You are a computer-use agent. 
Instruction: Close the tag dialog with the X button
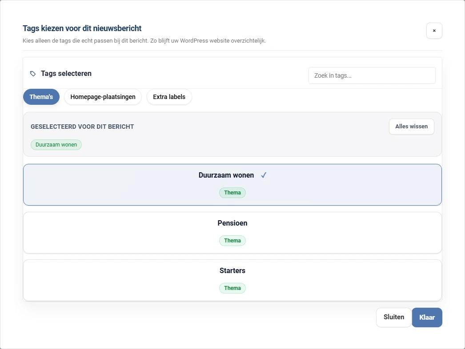(434, 31)
